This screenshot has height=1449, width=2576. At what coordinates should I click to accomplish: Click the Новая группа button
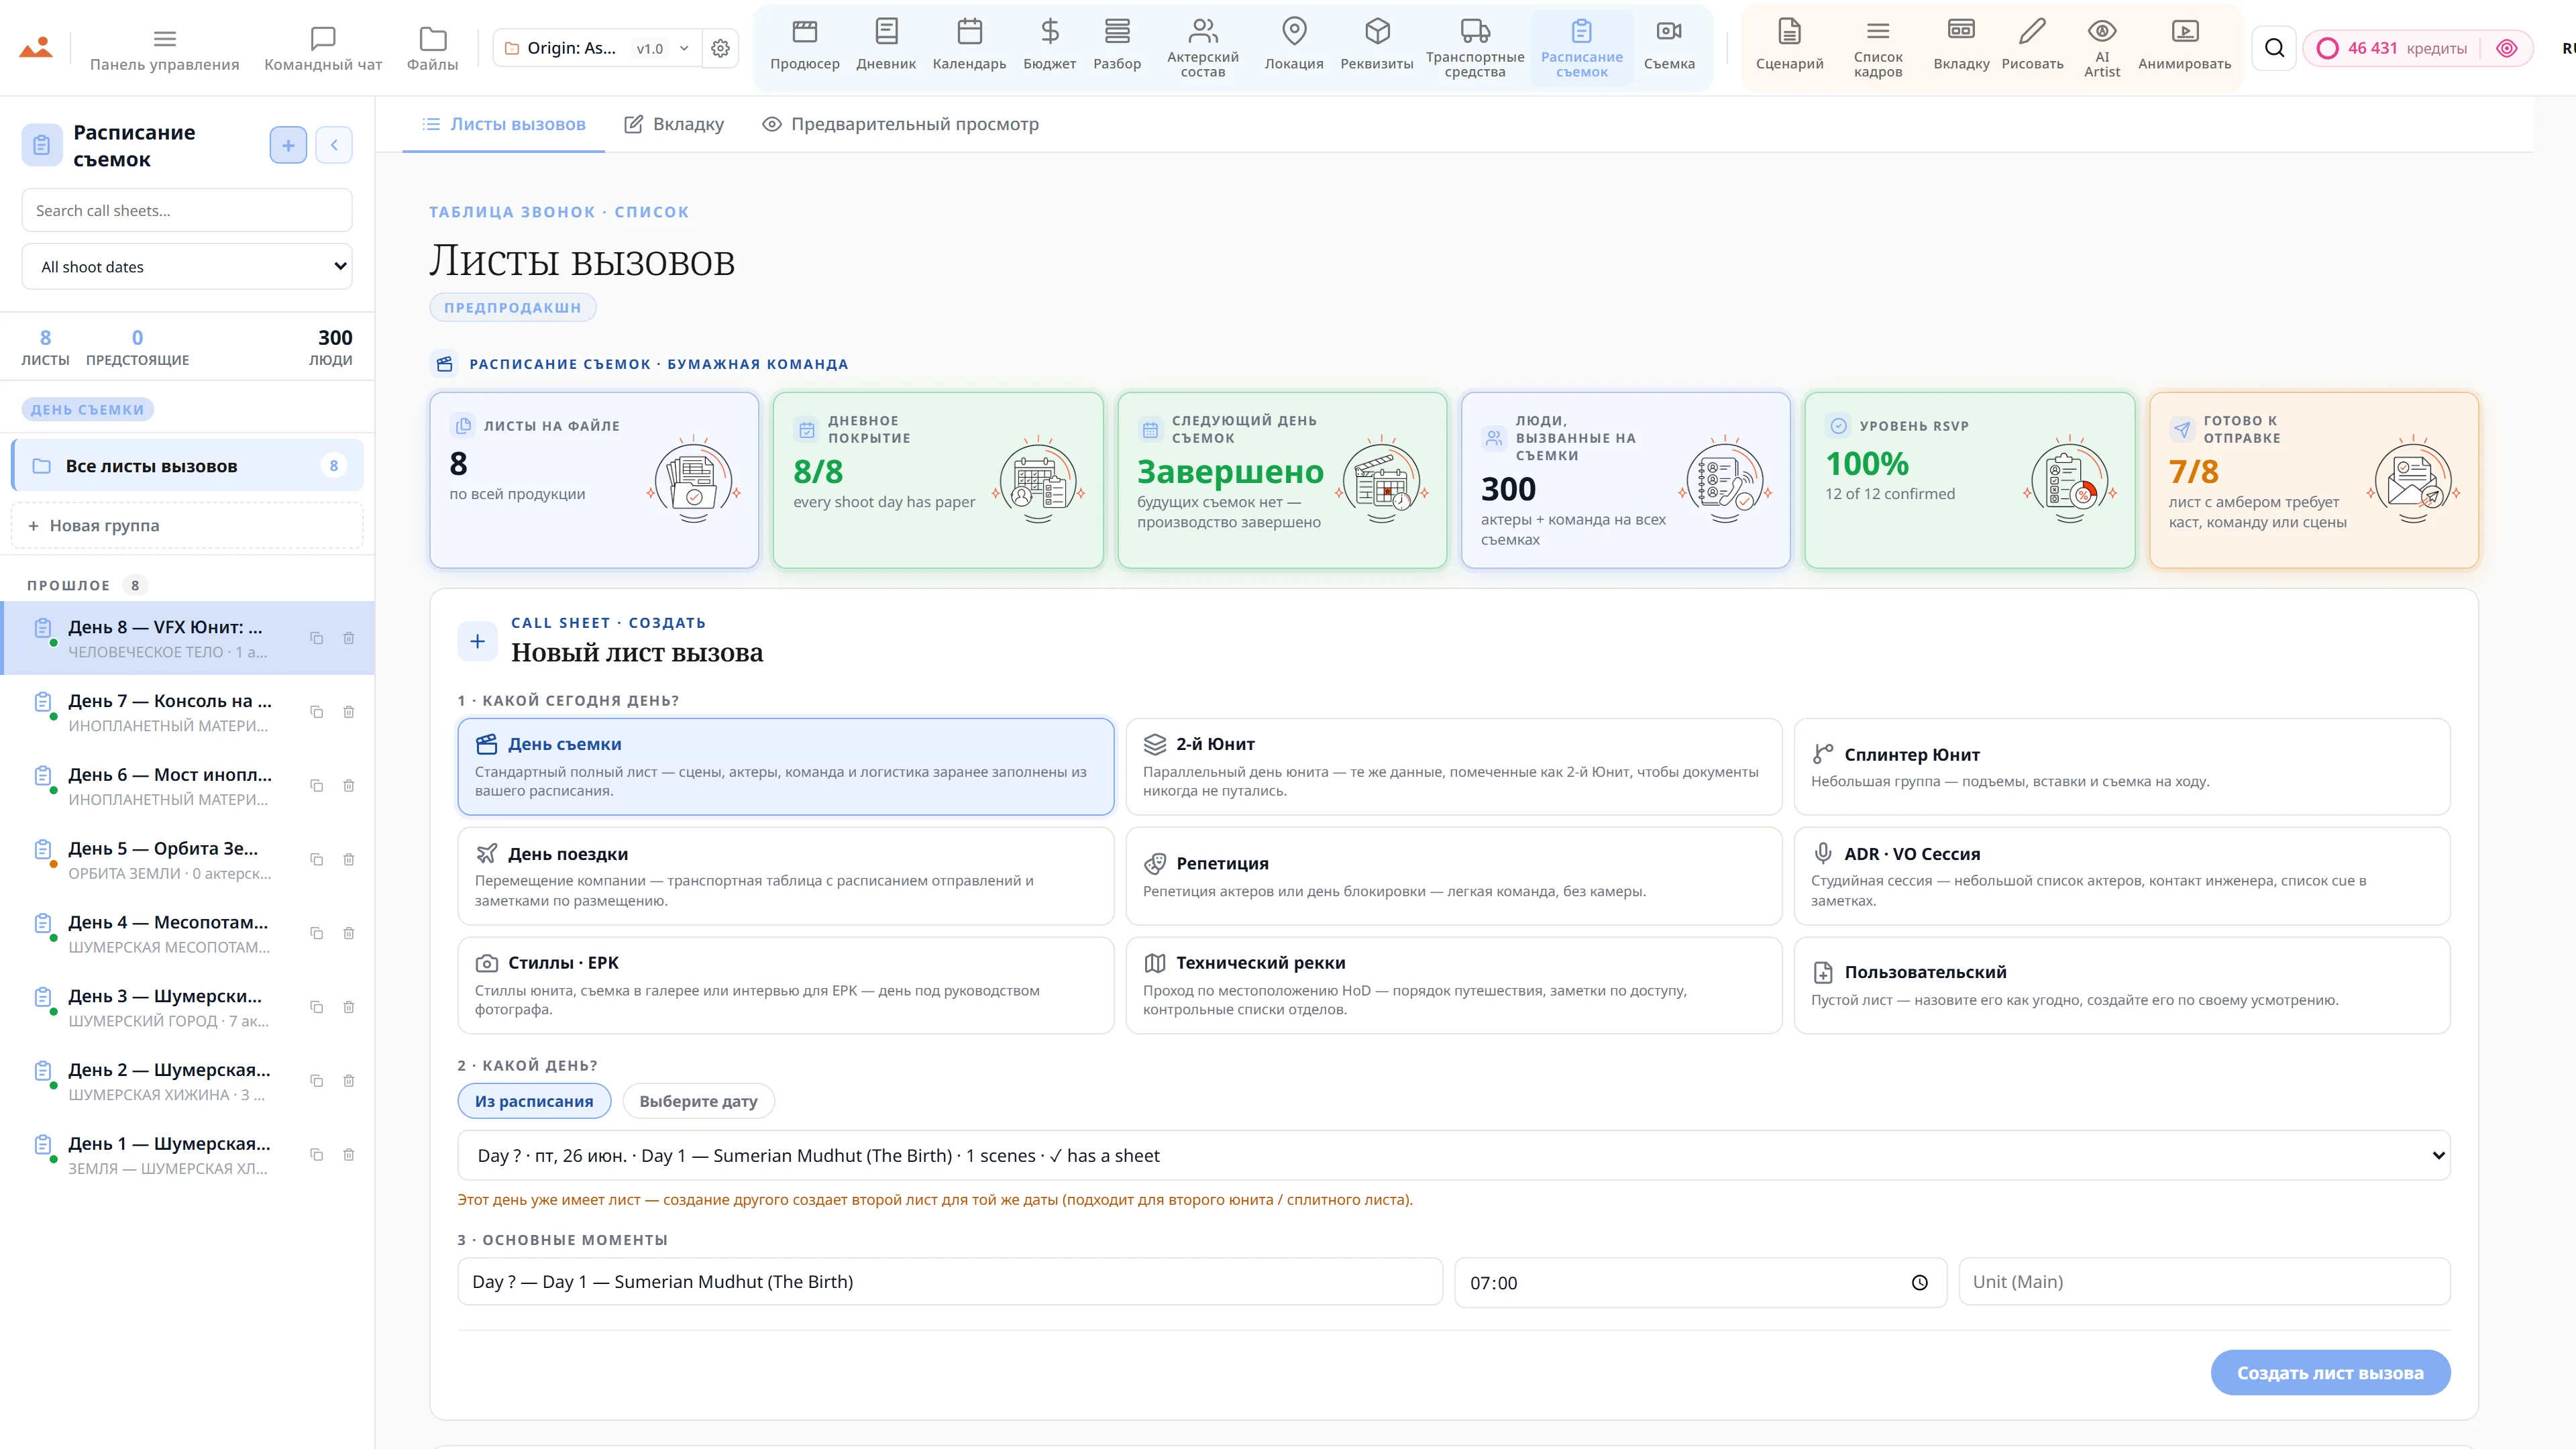tap(187, 526)
